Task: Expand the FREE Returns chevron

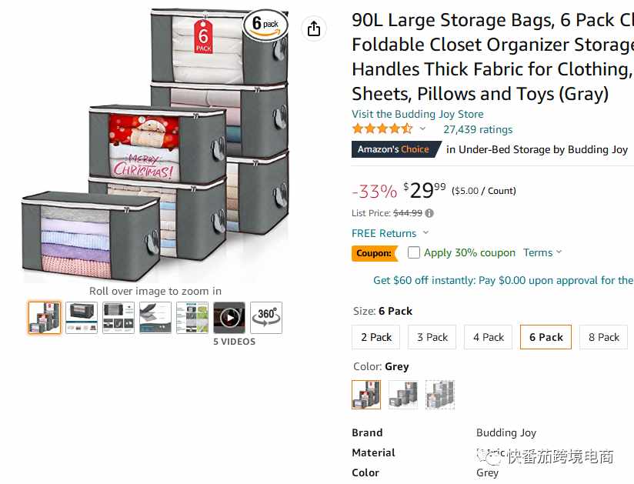Action: pos(425,233)
